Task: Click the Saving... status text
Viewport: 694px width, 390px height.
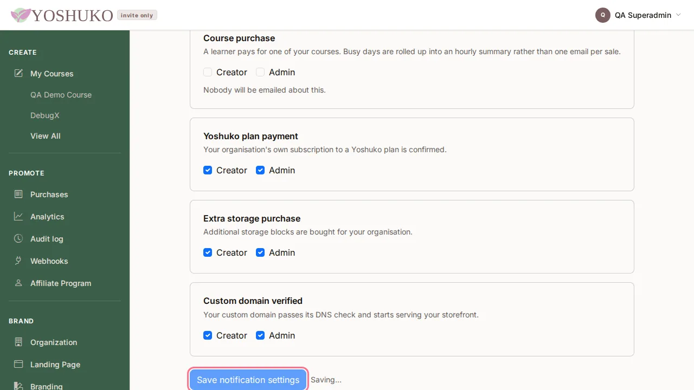Action: tap(326, 380)
